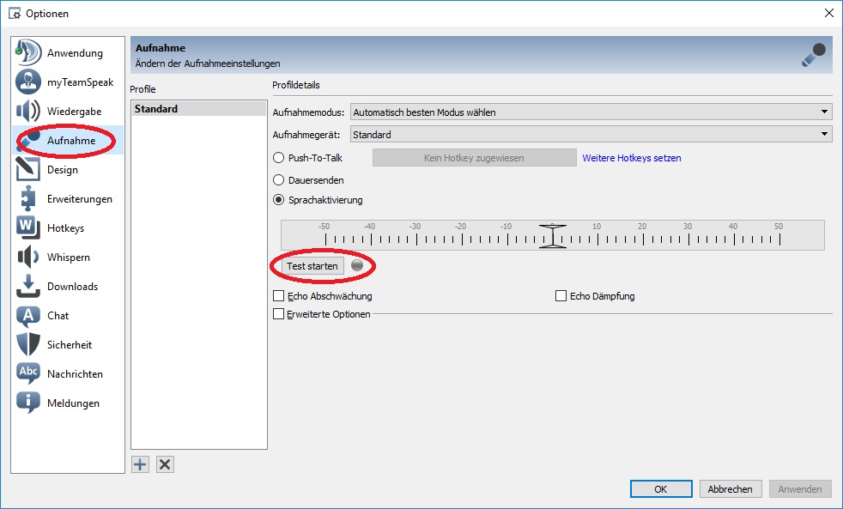The image size is (843, 509).
Task: Select the Sicherheit shield icon
Action: click(28, 345)
